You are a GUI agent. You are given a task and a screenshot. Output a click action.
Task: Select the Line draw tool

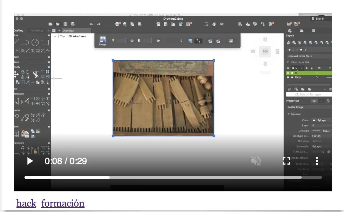click(17, 42)
